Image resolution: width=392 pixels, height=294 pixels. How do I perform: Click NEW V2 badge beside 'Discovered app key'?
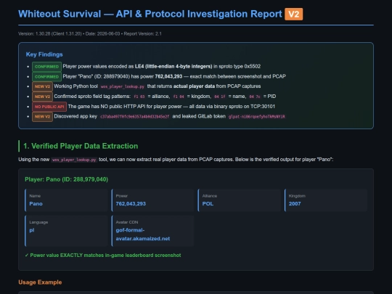[x=42, y=116]
